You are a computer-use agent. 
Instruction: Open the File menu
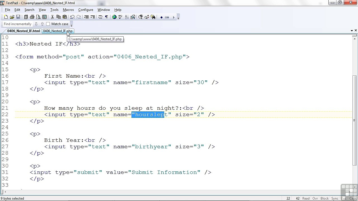pos(8,10)
